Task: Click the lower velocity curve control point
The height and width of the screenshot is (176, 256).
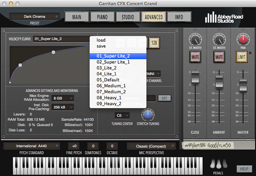Action: click(20, 65)
